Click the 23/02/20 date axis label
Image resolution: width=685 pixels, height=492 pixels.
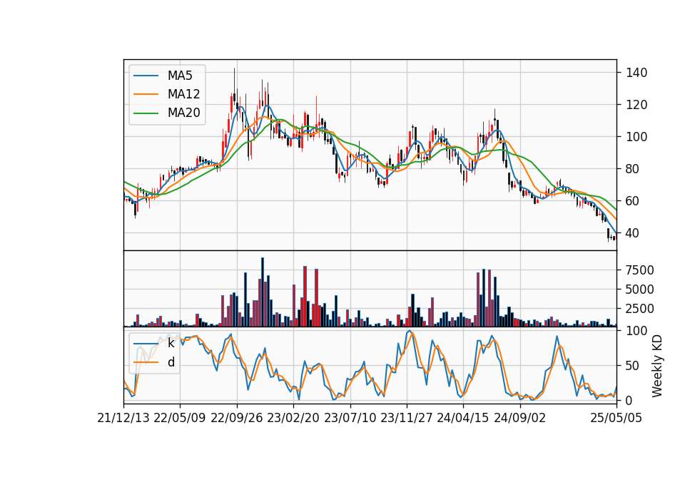point(293,419)
